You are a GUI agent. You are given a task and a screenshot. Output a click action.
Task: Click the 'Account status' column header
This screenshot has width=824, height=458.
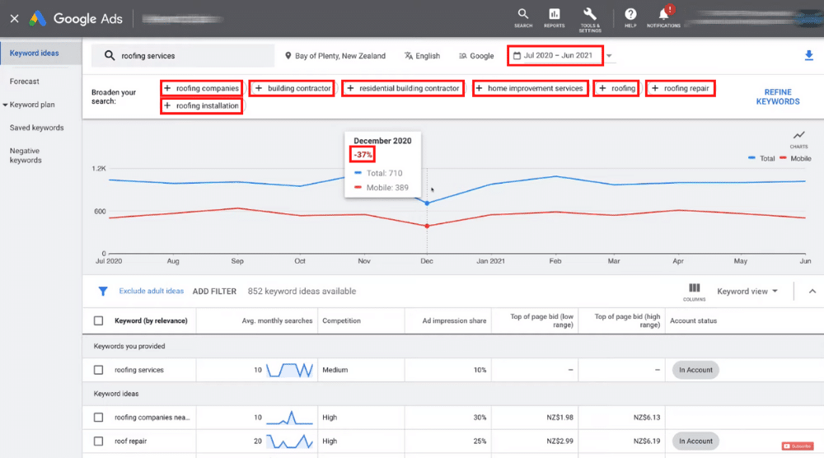coord(693,320)
